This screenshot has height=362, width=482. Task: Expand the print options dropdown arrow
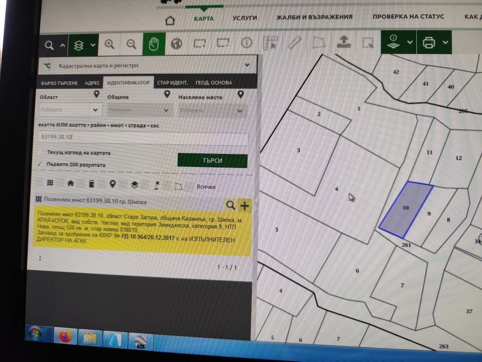pyautogui.click(x=445, y=42)
